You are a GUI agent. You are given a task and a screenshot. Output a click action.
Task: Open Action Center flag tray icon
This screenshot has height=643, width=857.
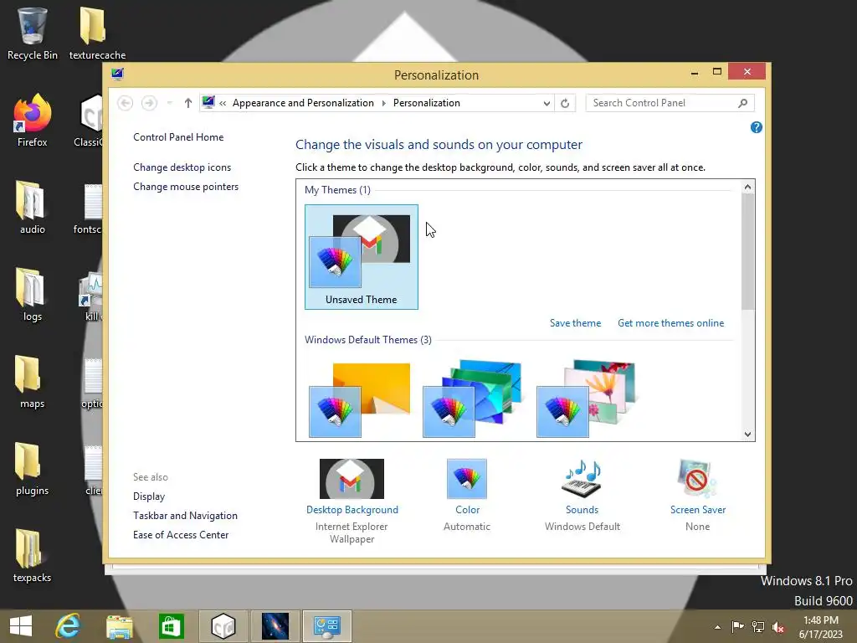click(738, 627)
